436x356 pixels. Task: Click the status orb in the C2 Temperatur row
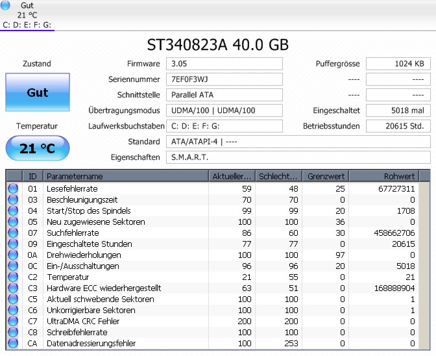[x=13, y=277]
